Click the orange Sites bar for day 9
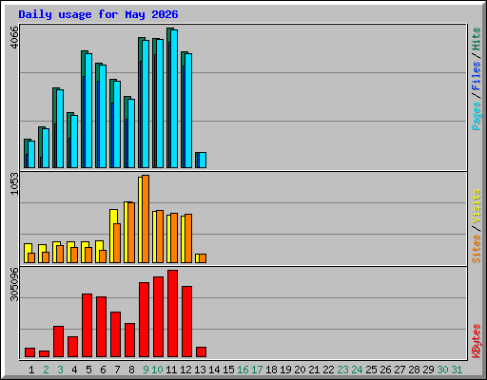Screen dimensions: 487x380 tap(146, 218)
